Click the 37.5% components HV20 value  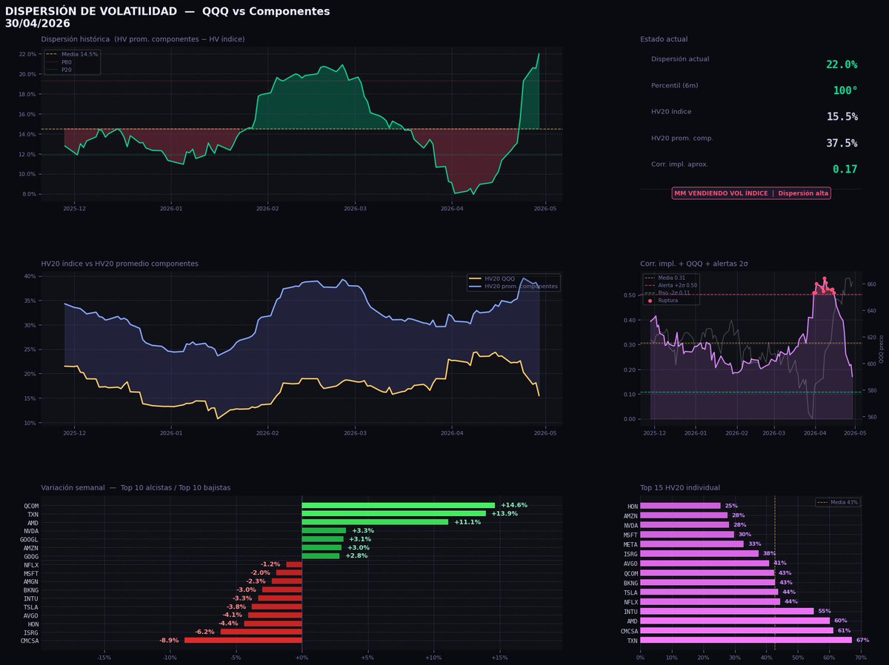pos(842,144)
